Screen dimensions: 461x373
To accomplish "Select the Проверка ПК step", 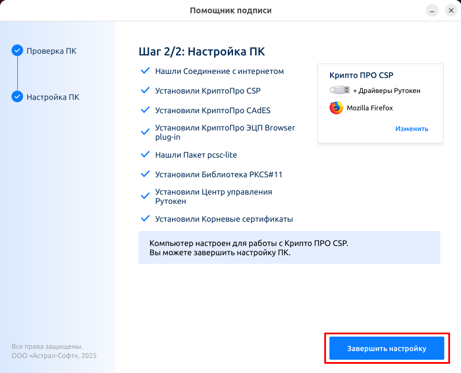I will (51, 51).
